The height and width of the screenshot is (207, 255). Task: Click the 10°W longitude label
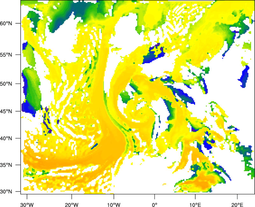tap(113, 205)
